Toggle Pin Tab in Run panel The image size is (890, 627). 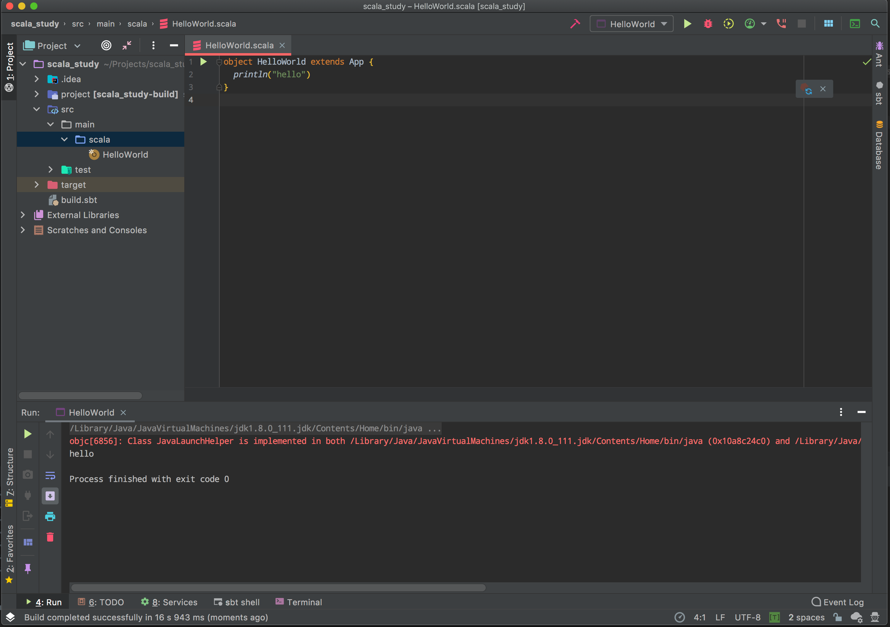point(28,568)
